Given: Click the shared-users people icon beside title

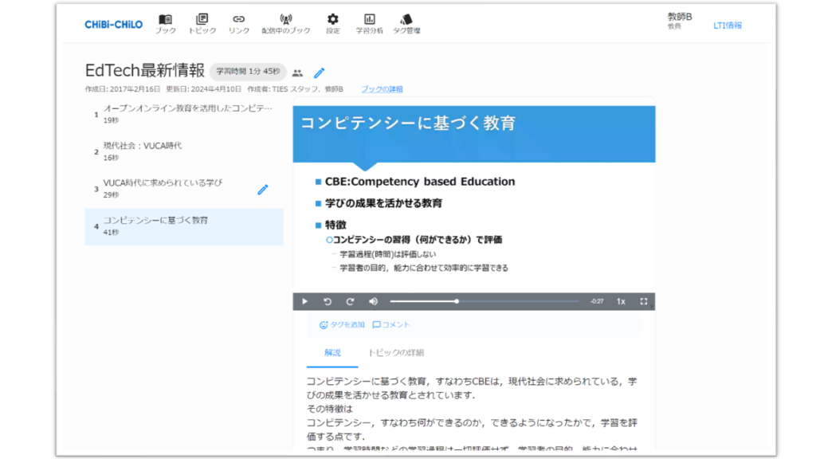Looking at the screenshot, I should [x=298, y=73].
